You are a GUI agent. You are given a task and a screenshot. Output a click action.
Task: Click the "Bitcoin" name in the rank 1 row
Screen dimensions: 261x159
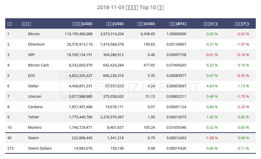tap(34, 34)
